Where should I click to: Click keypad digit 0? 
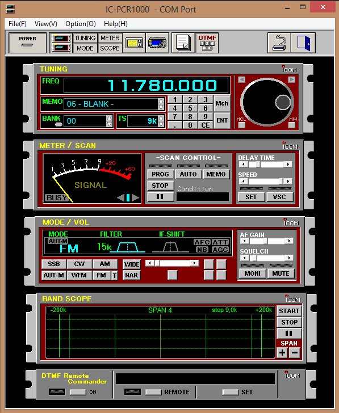click(190, 125)
